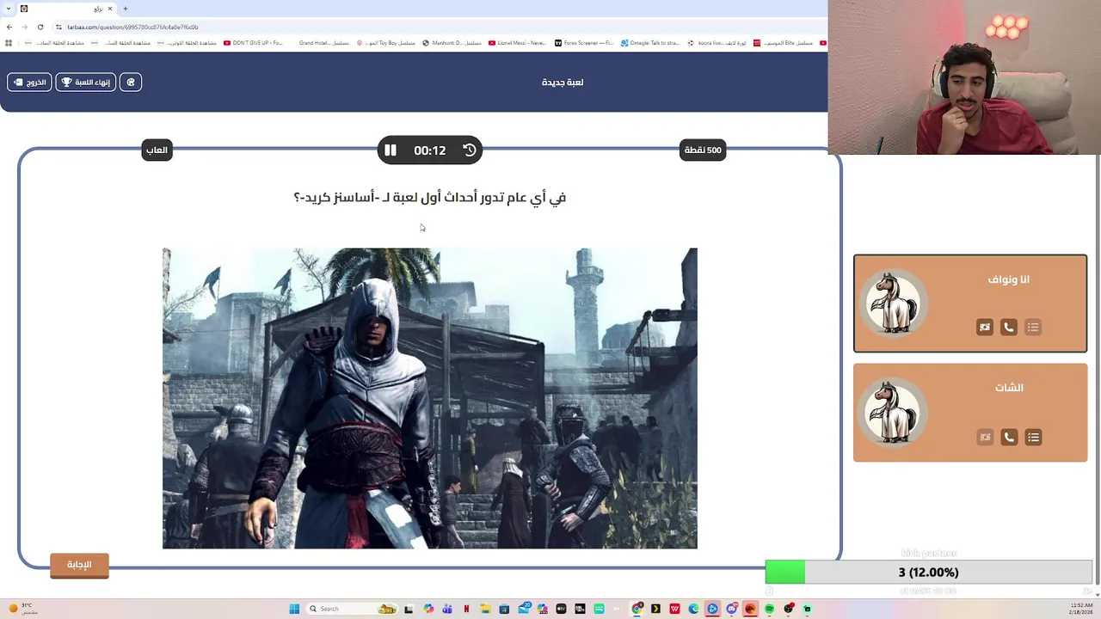This screenshot has width=1101, height=619.
Task: End the game with إنهاء اللعبة button
Action: pyautogui.click(x=86, y=83)
